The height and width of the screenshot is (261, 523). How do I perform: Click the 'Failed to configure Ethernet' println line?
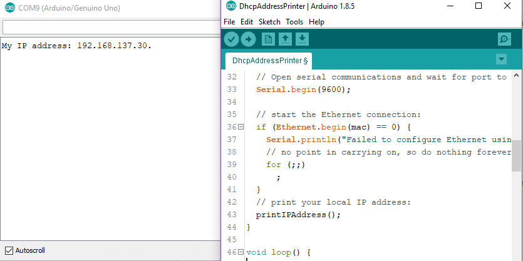pos(388,140)
